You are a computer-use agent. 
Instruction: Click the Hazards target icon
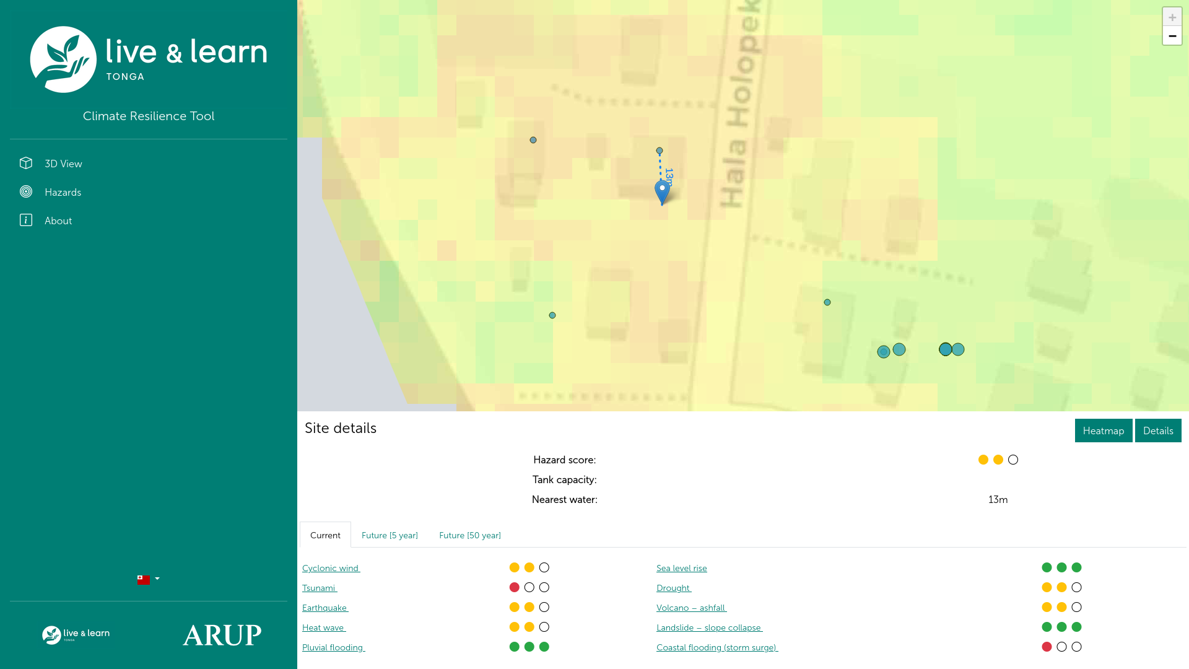25,191
